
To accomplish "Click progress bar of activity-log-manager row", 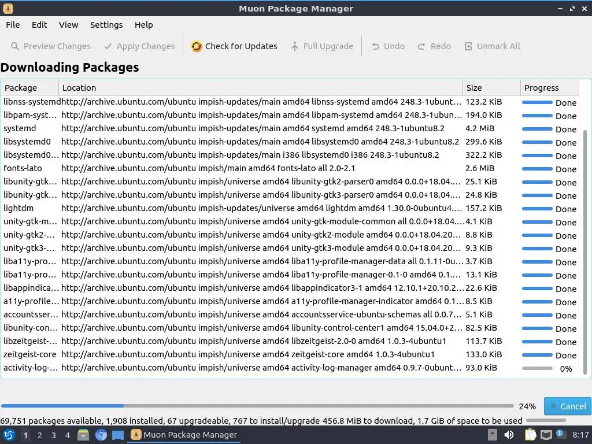I will pyautogui.click(x=537, y=368).
